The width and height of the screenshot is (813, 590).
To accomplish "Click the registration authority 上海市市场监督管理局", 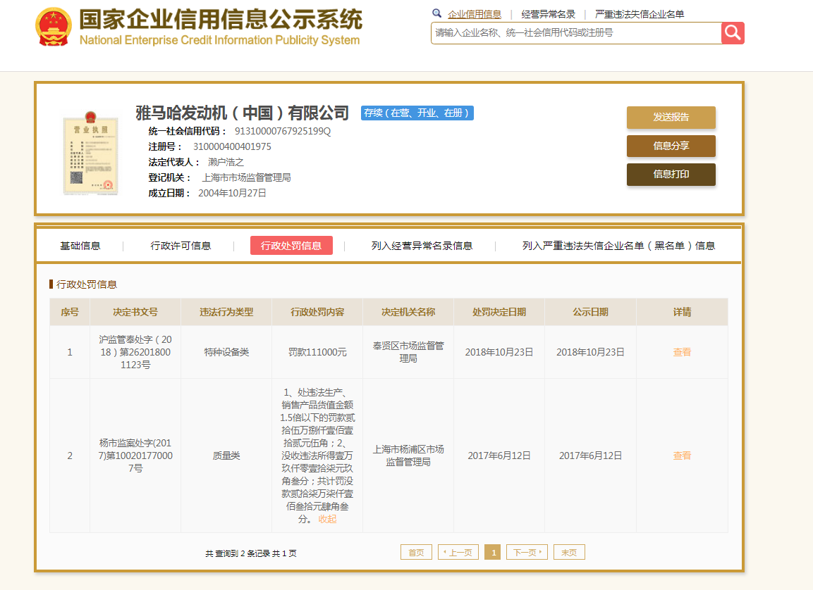I will click(246, 178).
